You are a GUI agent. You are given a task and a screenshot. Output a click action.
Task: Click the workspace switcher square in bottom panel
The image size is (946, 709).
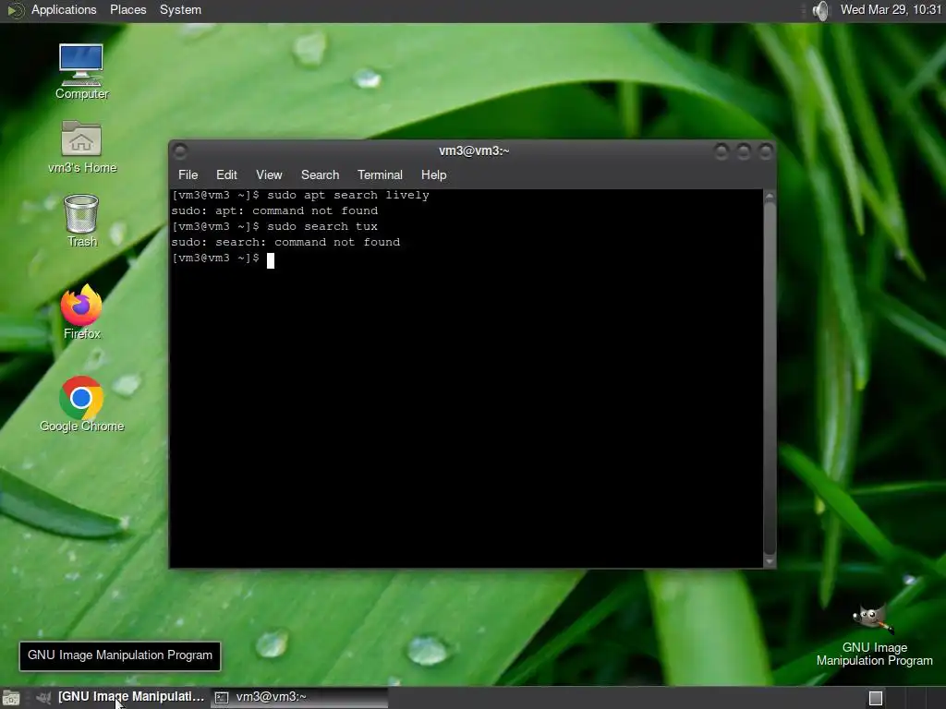point(876,698)
